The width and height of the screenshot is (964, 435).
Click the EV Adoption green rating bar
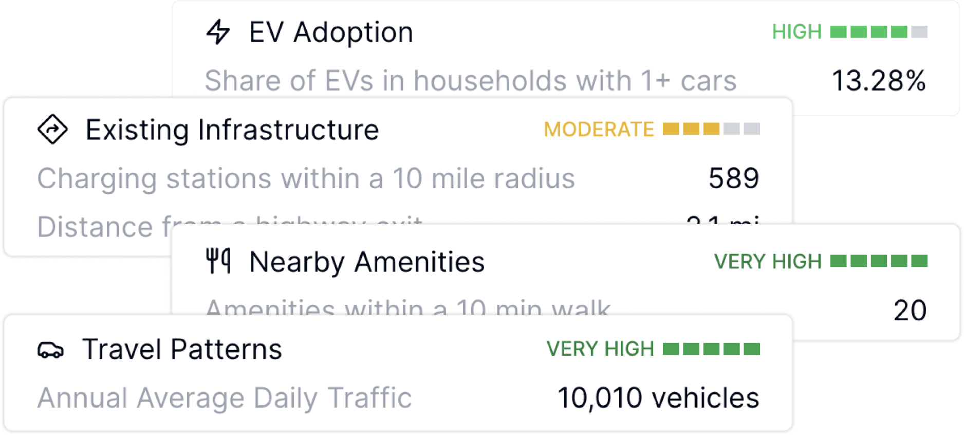pos(879,32)
